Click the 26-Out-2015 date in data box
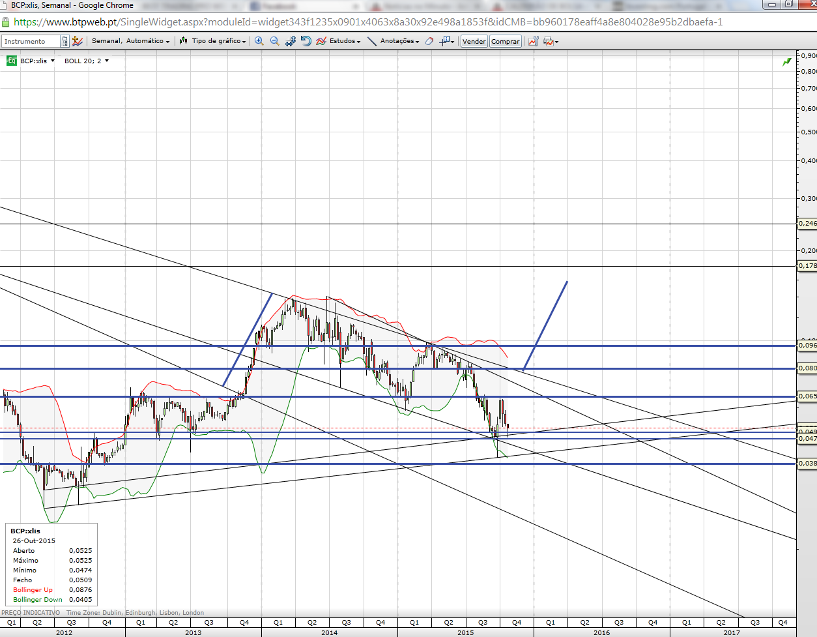 tap(34, 541)
